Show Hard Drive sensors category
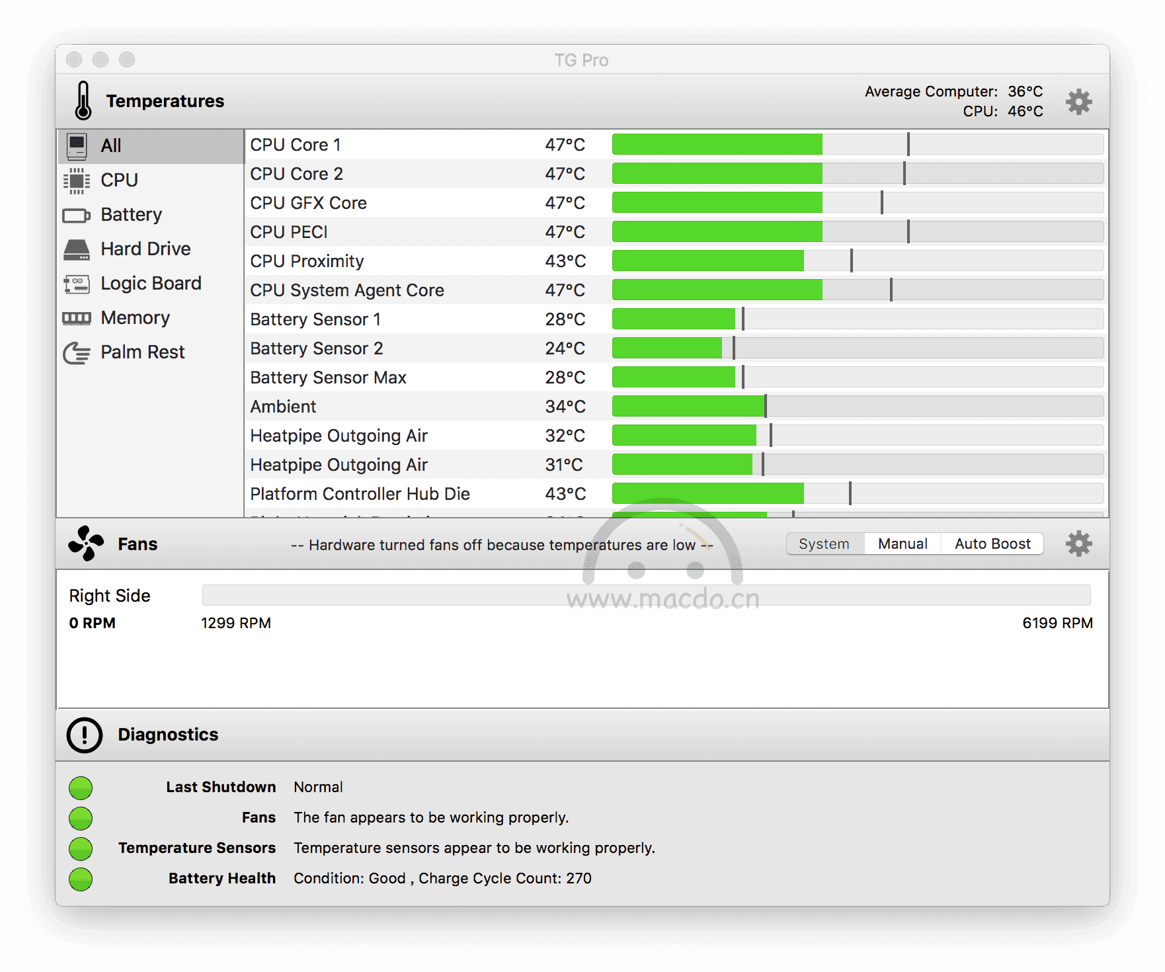The width and height of the screenshot is (1165, 972). pos(151,249)
